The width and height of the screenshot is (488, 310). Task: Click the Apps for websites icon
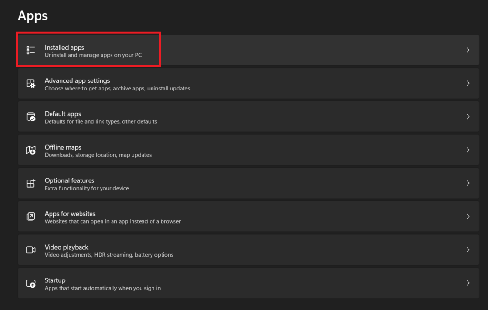(x=30, y=216)
